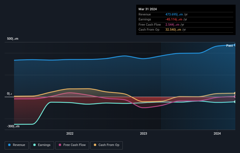Click the pink Free Cash Flow endpoint marker

235,97
